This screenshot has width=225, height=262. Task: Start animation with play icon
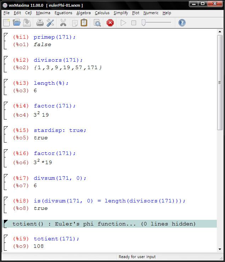[123, 23]
